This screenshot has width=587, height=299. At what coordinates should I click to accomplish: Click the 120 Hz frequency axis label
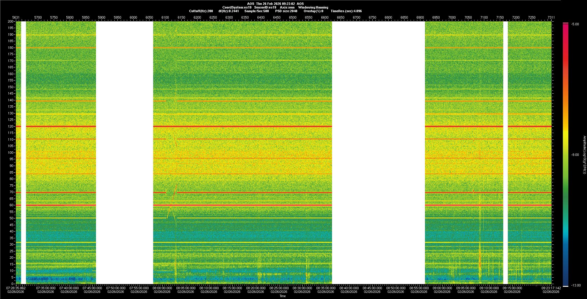coord(11,126)
